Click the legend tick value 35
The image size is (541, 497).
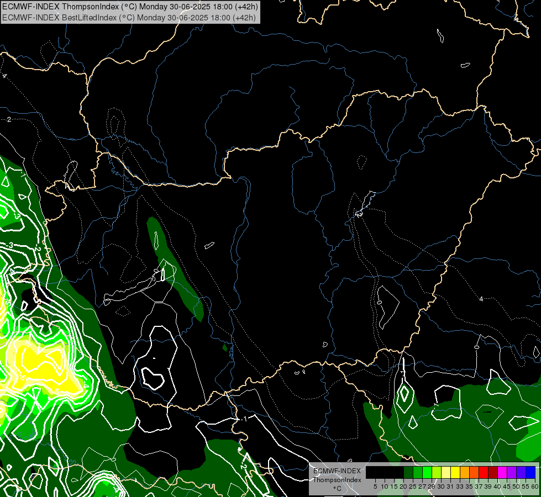click(x=469, y=487)
